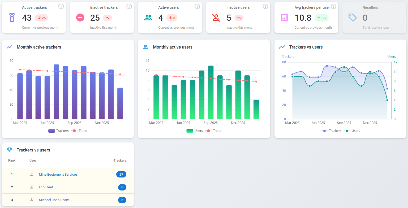Click the 27 trackers badge

[121, 175]
